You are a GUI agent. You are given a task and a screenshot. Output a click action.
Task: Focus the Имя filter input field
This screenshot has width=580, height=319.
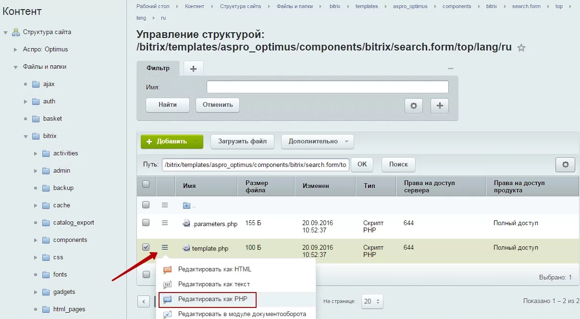pyautogui.click(x=328, y=87)
